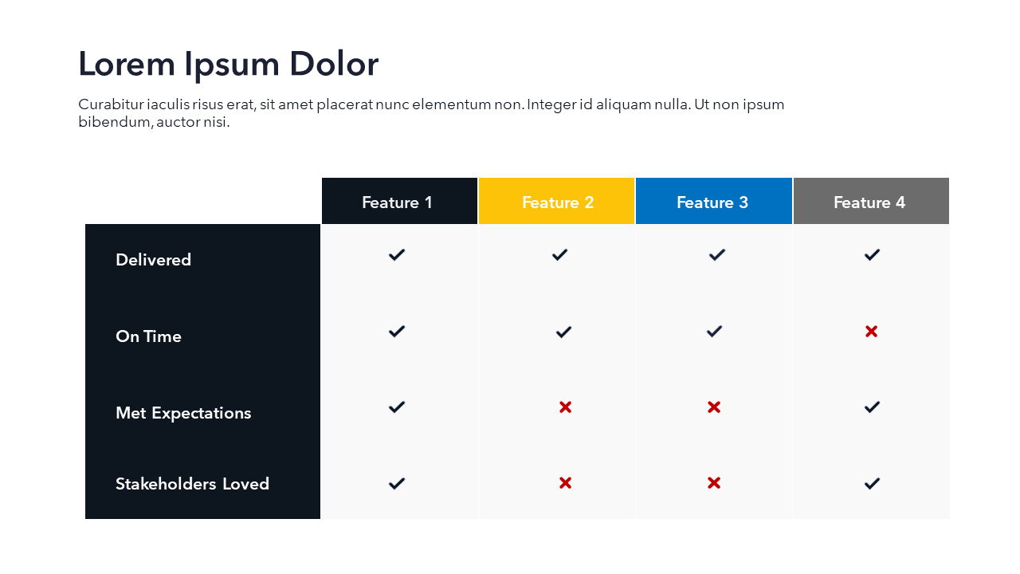Click the blue Feature 3 header
The width and height of the screenshot is (1020, 574).
coord(713,202)
